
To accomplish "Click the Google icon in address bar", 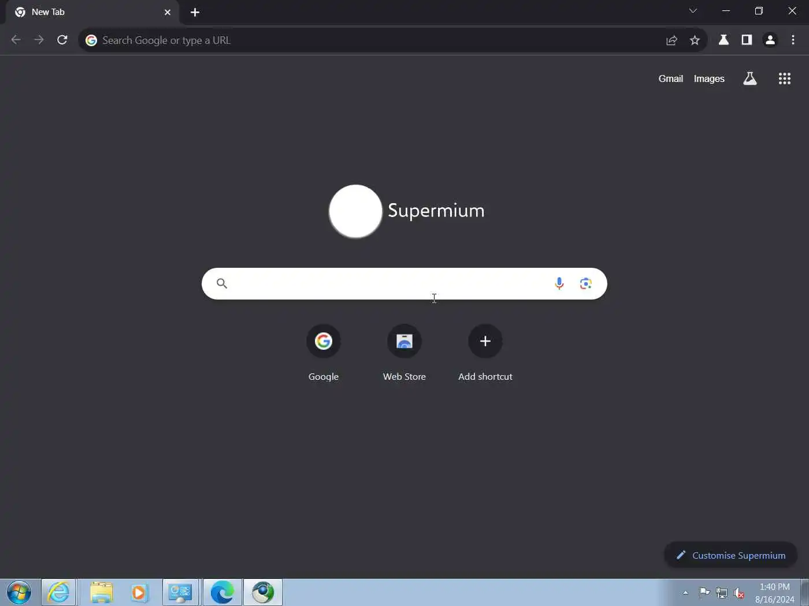I will tap(91, 40).
